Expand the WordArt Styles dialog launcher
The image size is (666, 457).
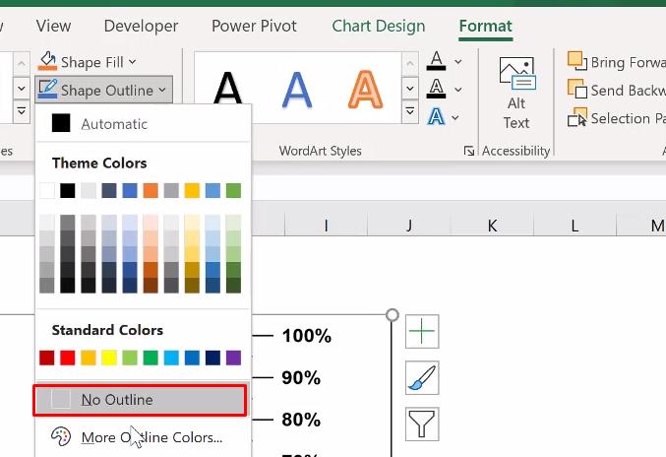click(468, 152)
